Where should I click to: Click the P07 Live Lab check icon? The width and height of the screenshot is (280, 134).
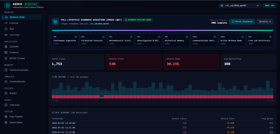270,37
